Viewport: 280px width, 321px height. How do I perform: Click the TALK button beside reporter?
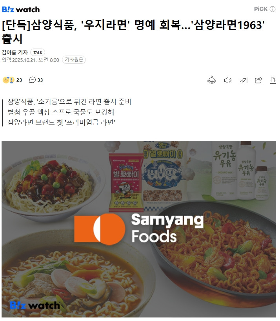38,52
